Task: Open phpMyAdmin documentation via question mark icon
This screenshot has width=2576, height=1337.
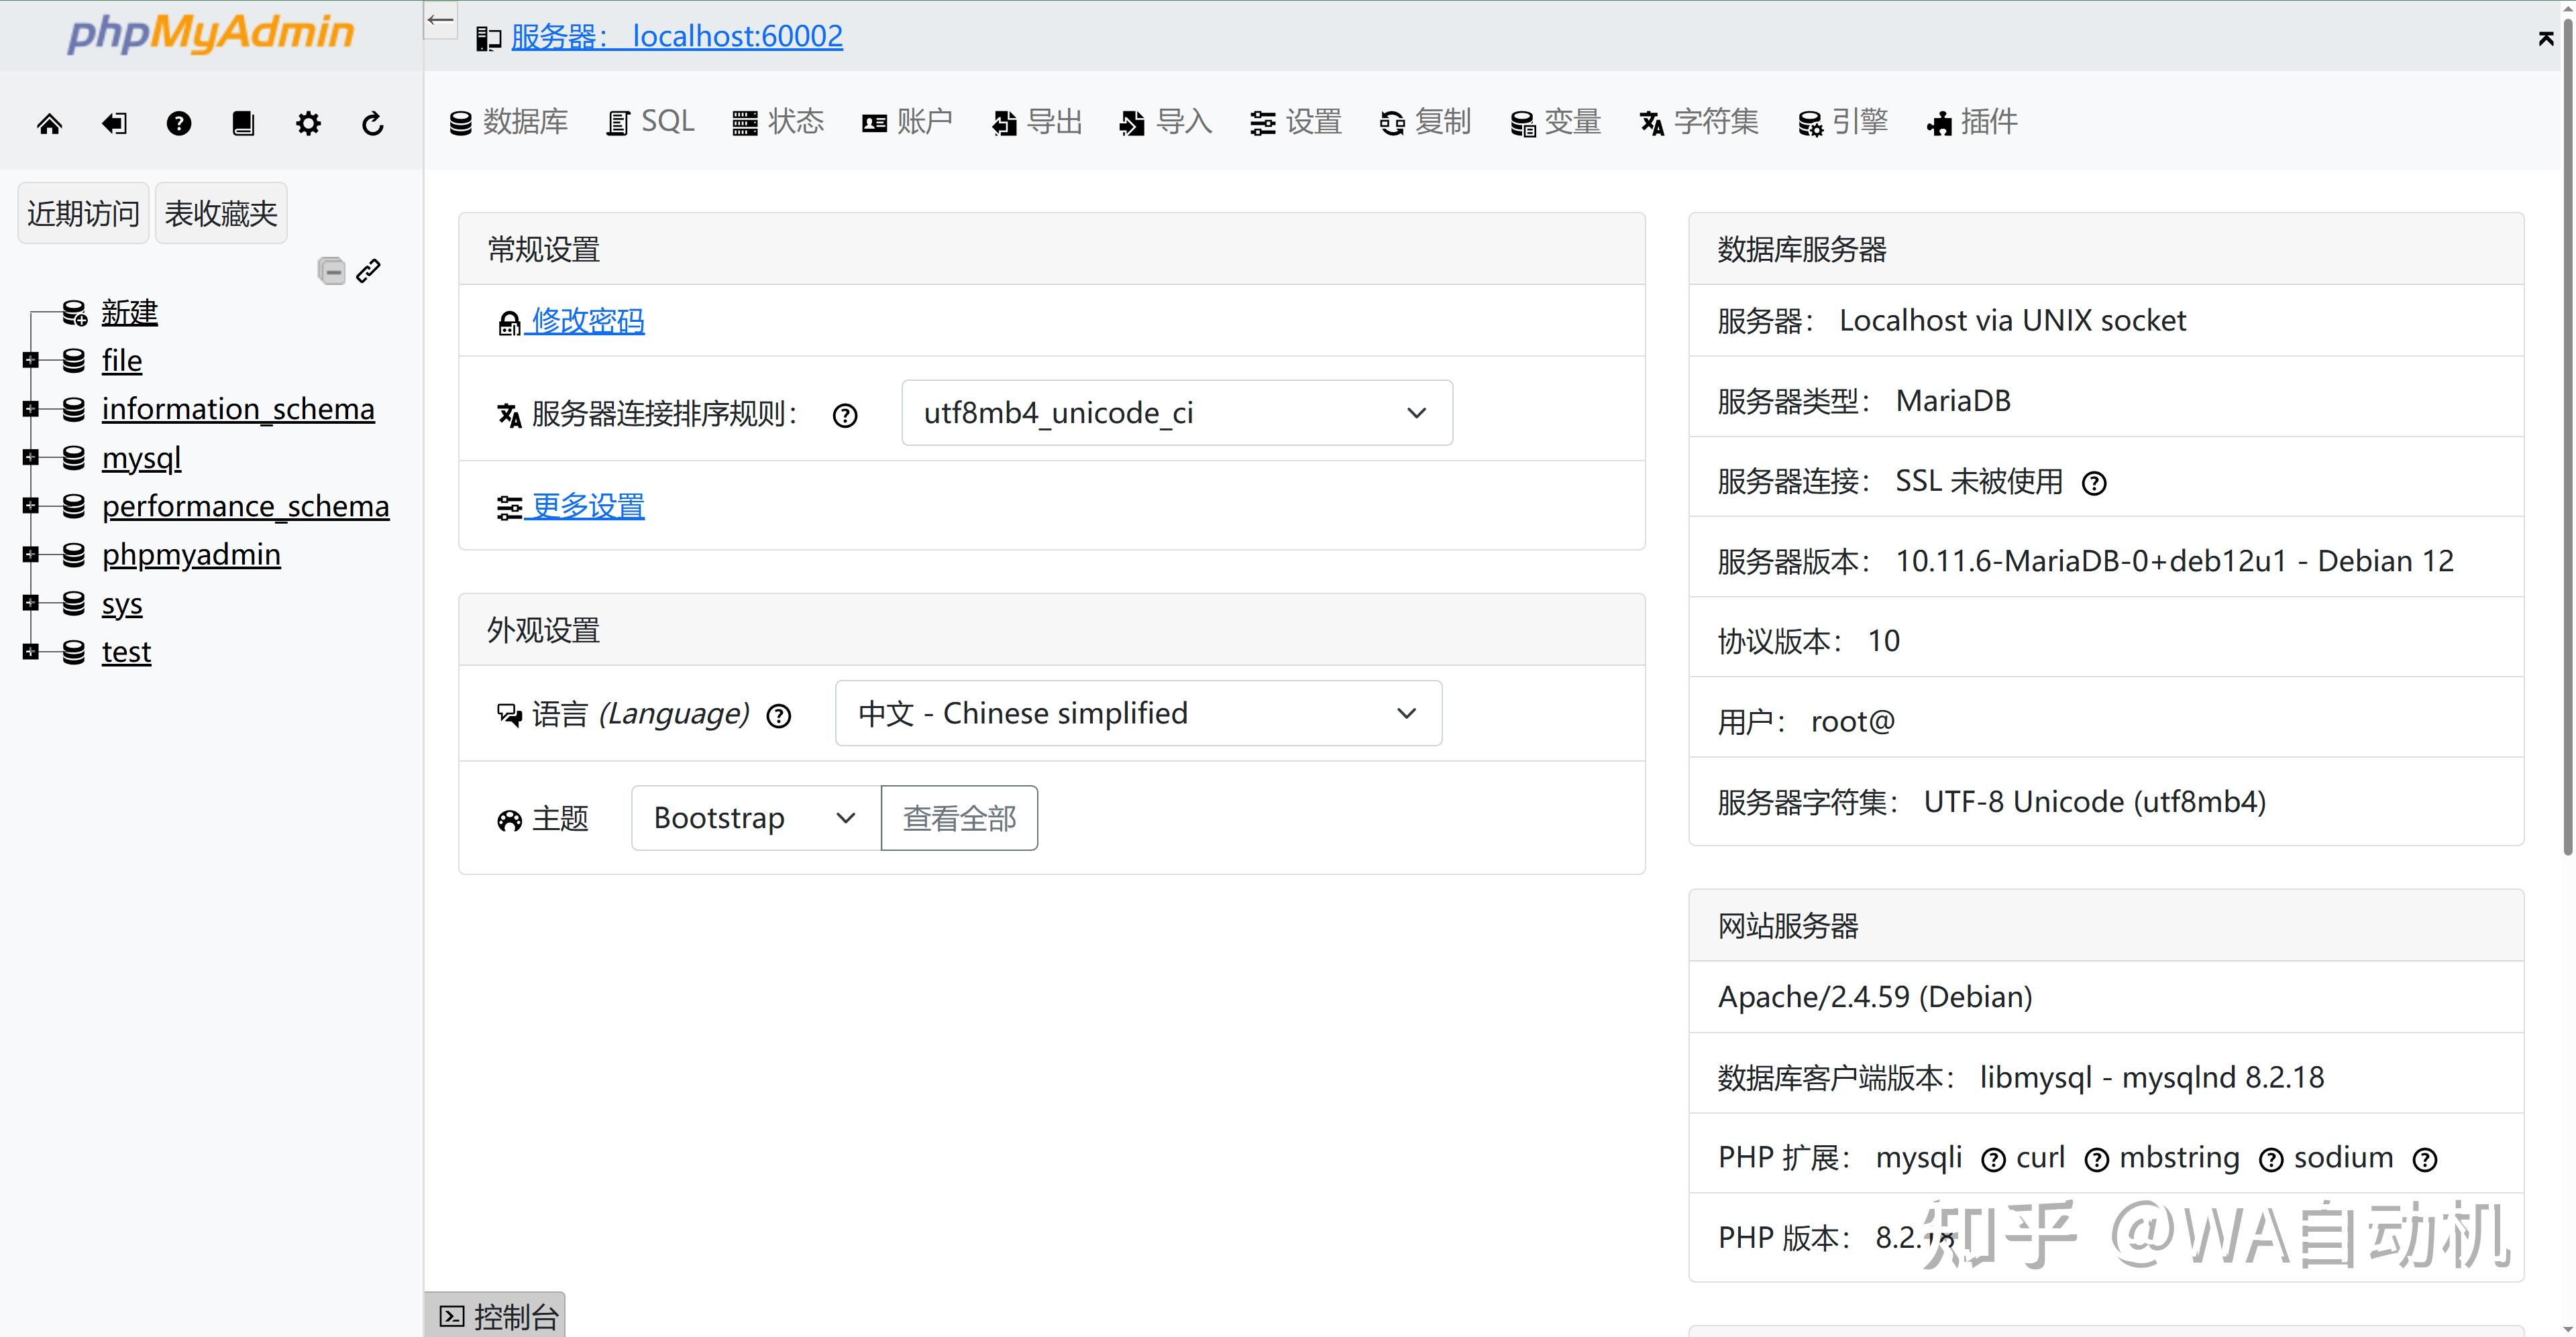Action: (x=178, y=122)
